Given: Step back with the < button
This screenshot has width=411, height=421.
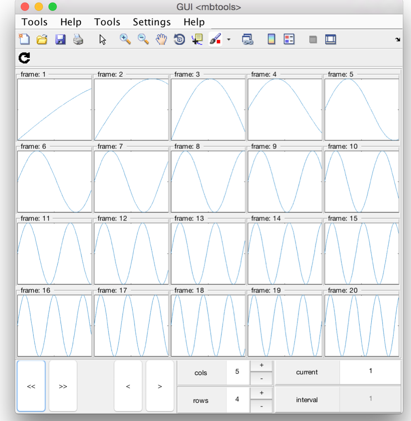Looking at the screenshot, I should (x=128, y=386).
